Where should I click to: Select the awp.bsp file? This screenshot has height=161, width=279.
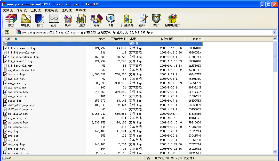click(x=13, y=131)
